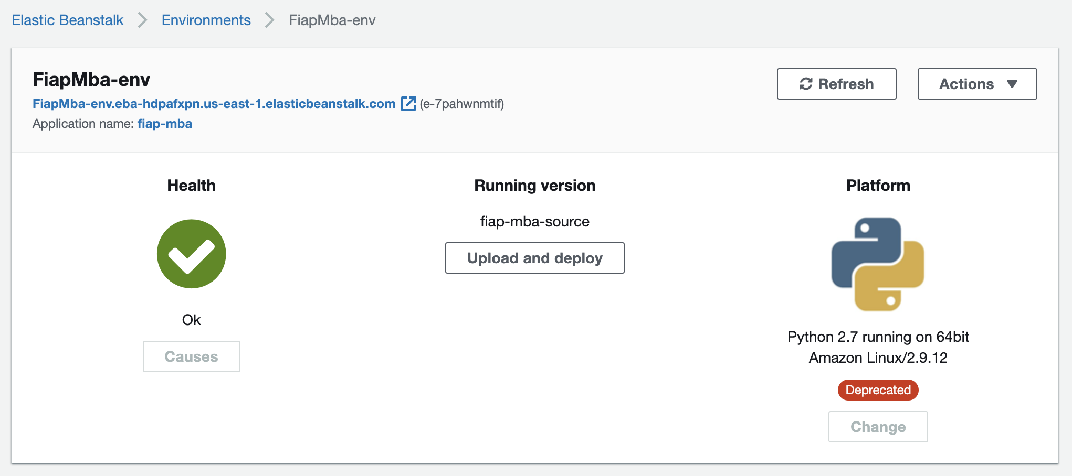Open the FiapMba-env elasticbeanstalk.com URL

click(x=214, y=104)
